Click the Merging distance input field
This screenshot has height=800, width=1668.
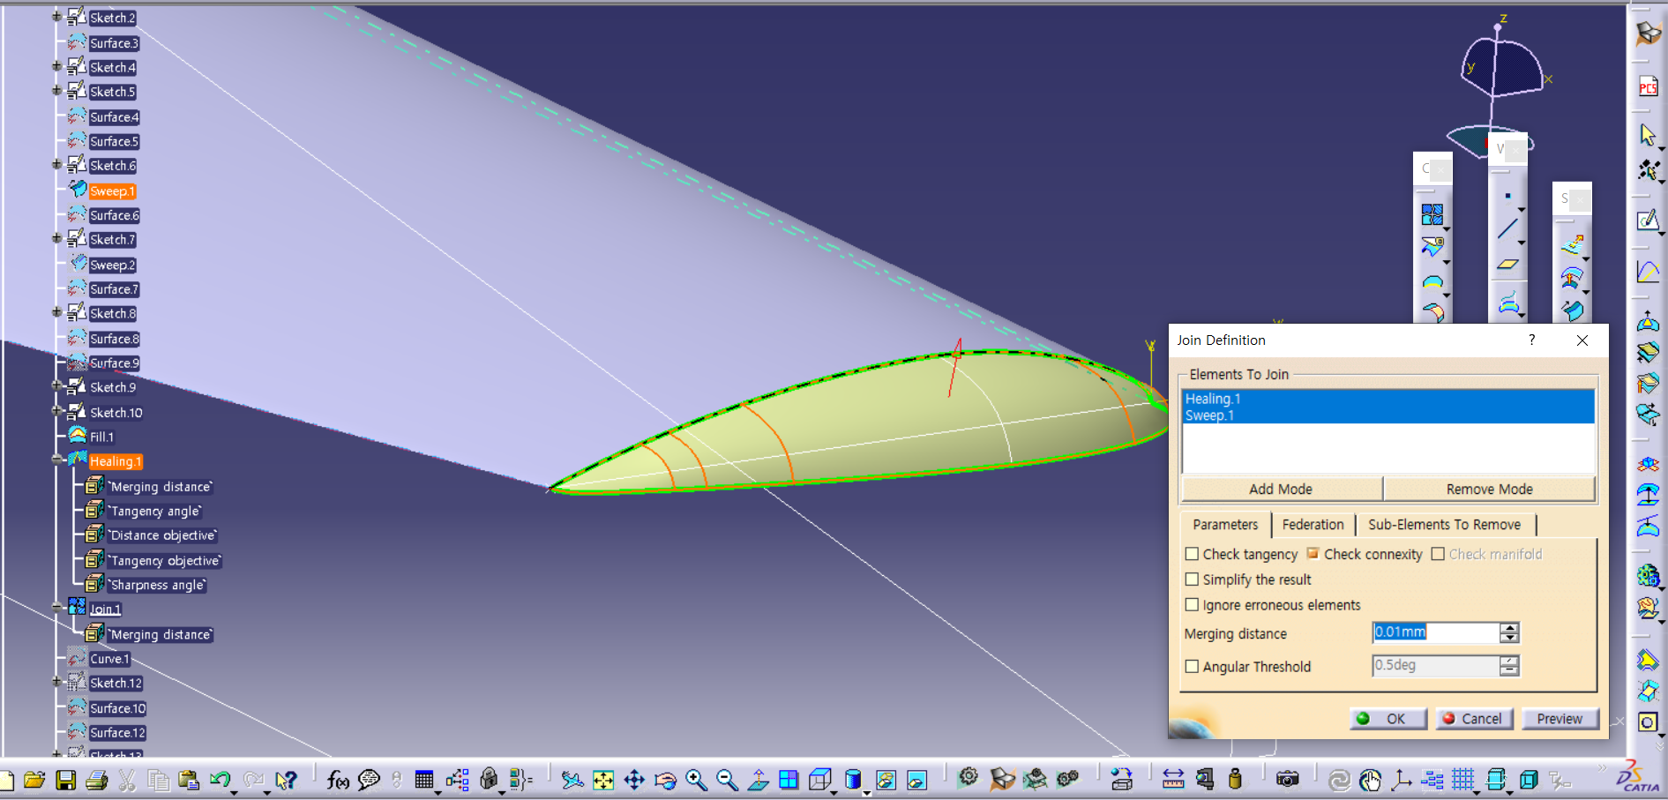point(1436,632)
